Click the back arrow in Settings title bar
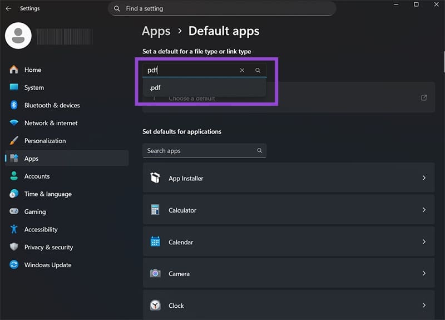The width and height of the screenshot is (445, 320). tap(8, 8)
